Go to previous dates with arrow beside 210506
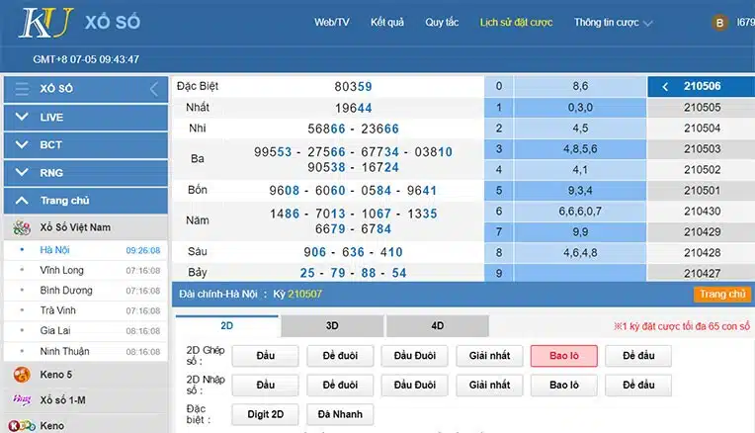Screen dimensions: 755x433 point(665,87)
